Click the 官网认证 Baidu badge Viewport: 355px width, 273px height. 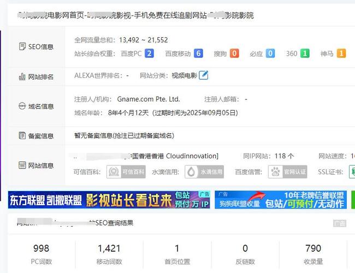[x=287, y=172]
